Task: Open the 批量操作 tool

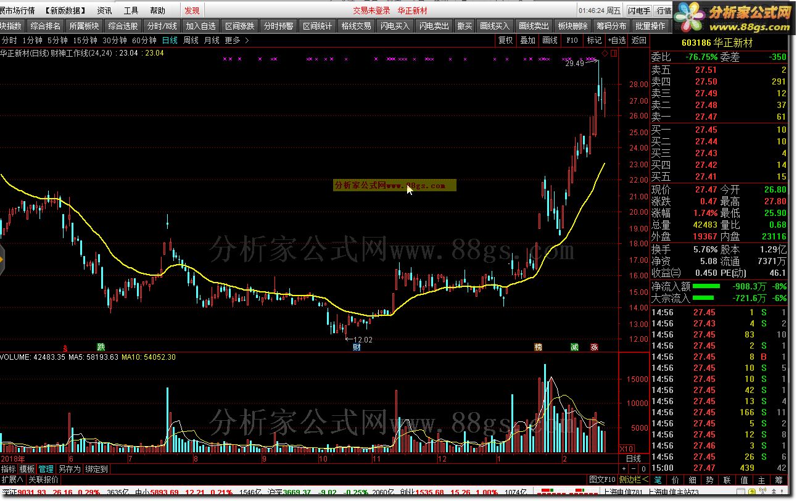Action: (x=651, y=26)
